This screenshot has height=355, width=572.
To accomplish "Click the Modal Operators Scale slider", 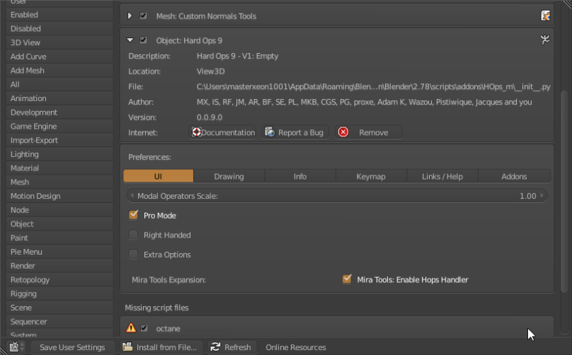I will [x=337, y=196].
